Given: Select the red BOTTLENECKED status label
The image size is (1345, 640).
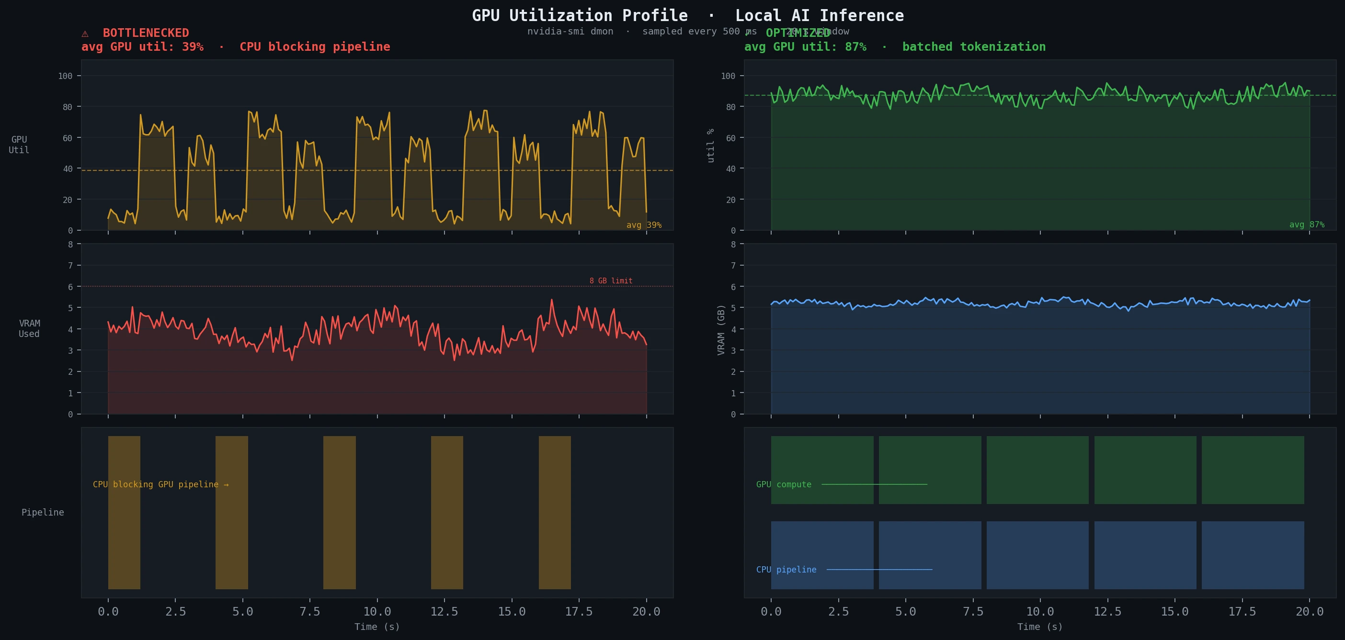Looking at the screenshot, I should tap(145, 33).
